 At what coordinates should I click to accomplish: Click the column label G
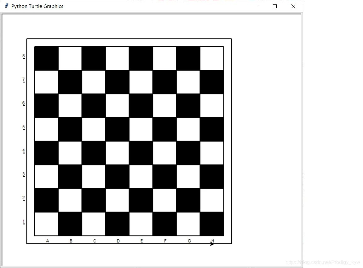[x=189, y=241]
